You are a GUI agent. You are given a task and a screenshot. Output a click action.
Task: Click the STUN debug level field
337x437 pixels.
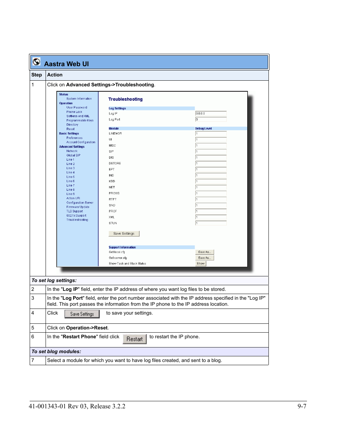(x=211, y=223)
